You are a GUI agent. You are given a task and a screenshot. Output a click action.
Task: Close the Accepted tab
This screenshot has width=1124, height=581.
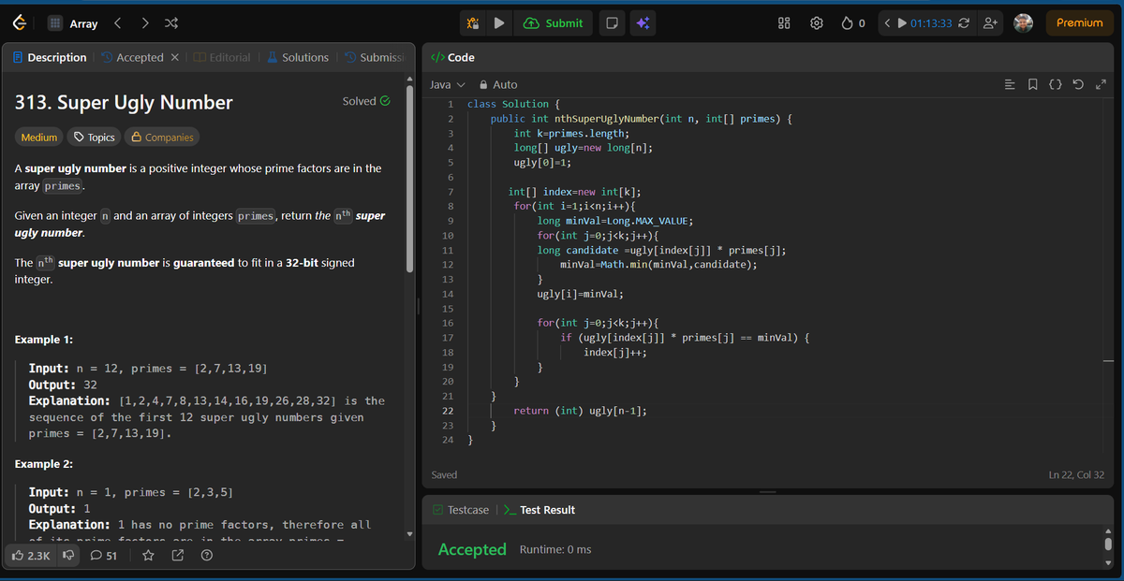[x=175, y=58]
